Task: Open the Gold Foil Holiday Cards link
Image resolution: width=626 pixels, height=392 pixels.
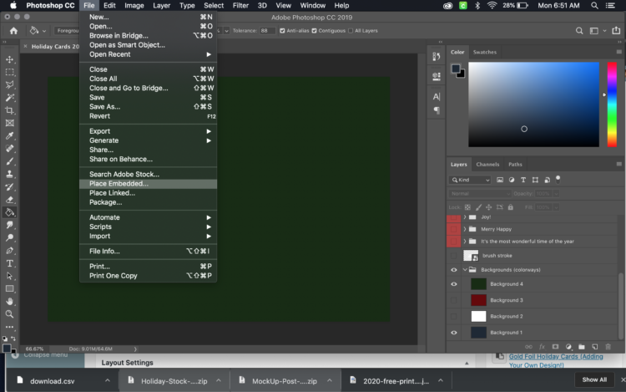Action: tap(556, 360)
